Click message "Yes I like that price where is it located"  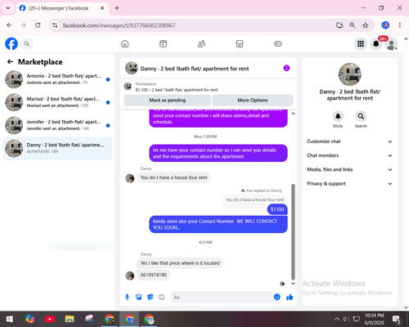pyautogui.click(x=180, y=263)
